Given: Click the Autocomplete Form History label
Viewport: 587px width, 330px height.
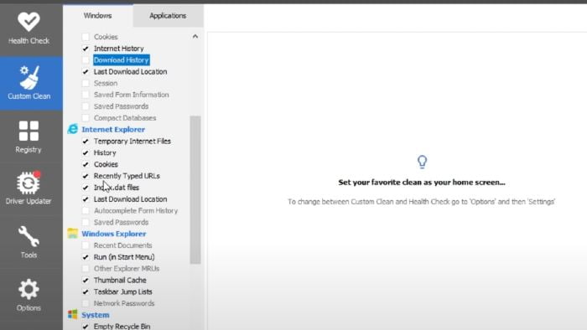Looking at the screenshot, I should tap(136, 211).
